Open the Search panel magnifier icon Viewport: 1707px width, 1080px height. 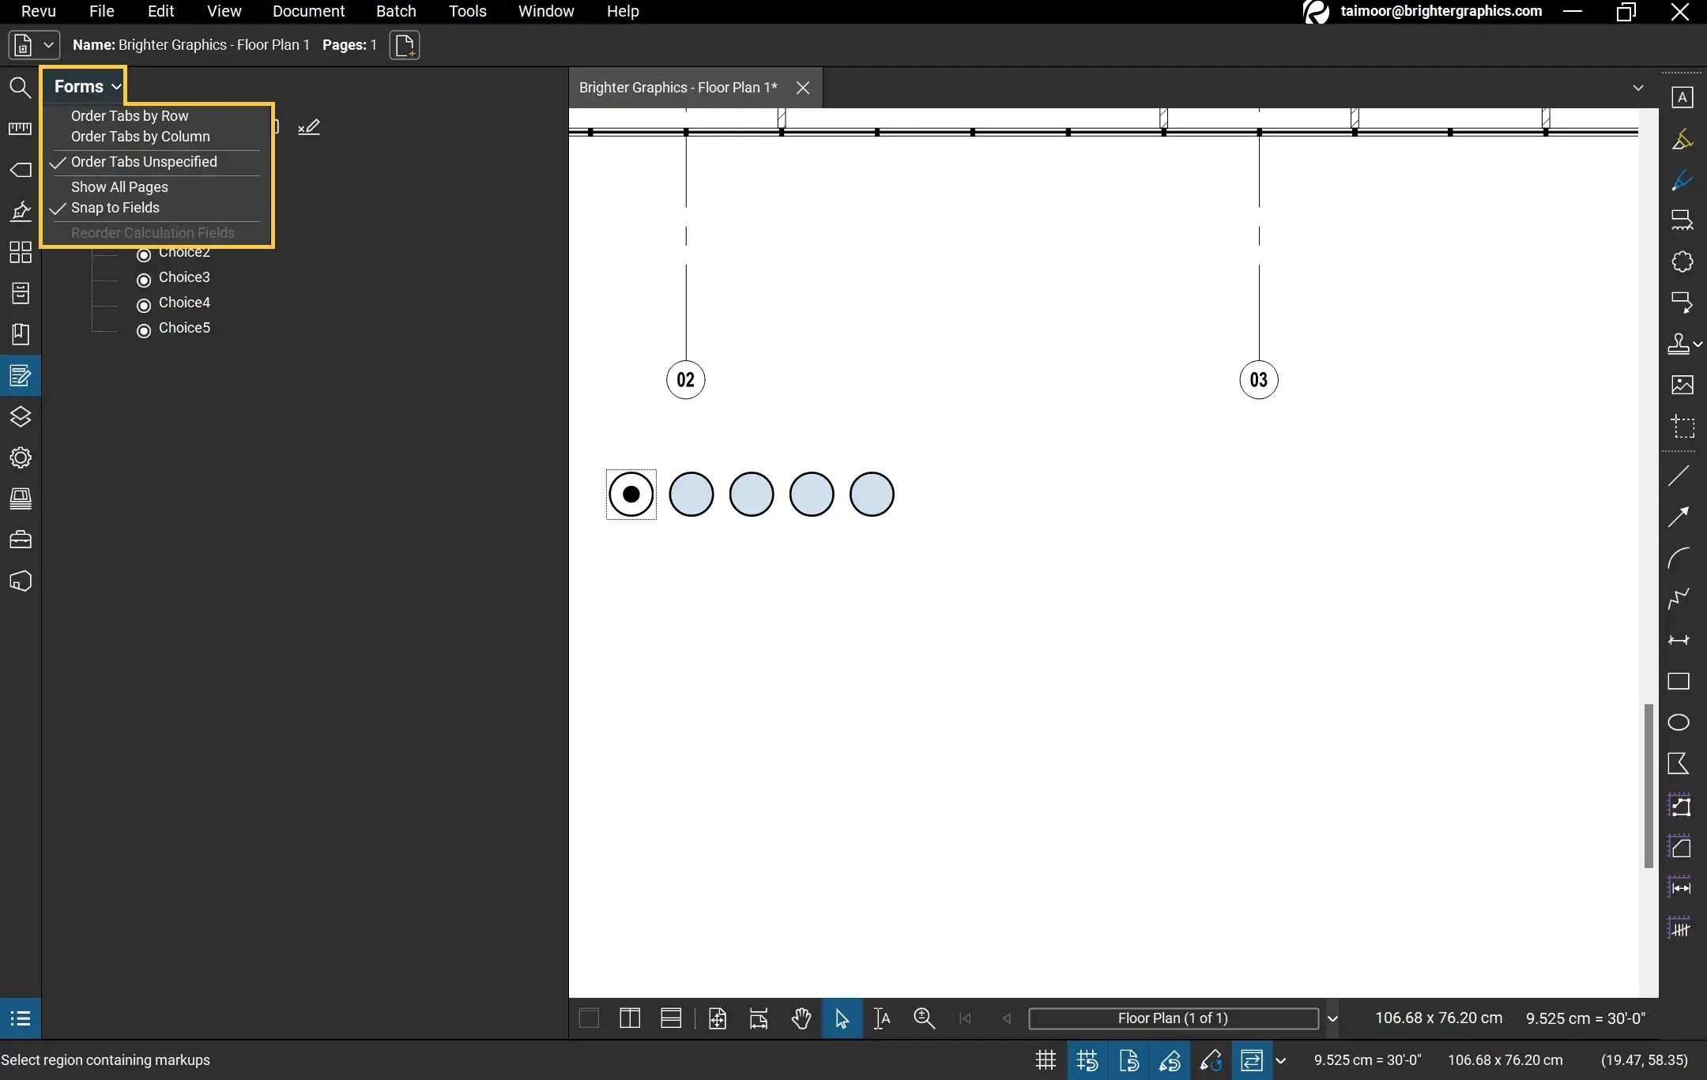21,88
